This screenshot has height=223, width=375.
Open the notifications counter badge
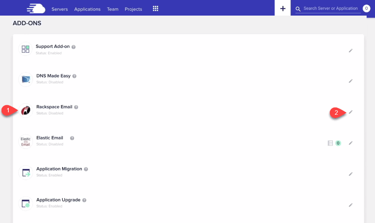(x=366, y=8)
